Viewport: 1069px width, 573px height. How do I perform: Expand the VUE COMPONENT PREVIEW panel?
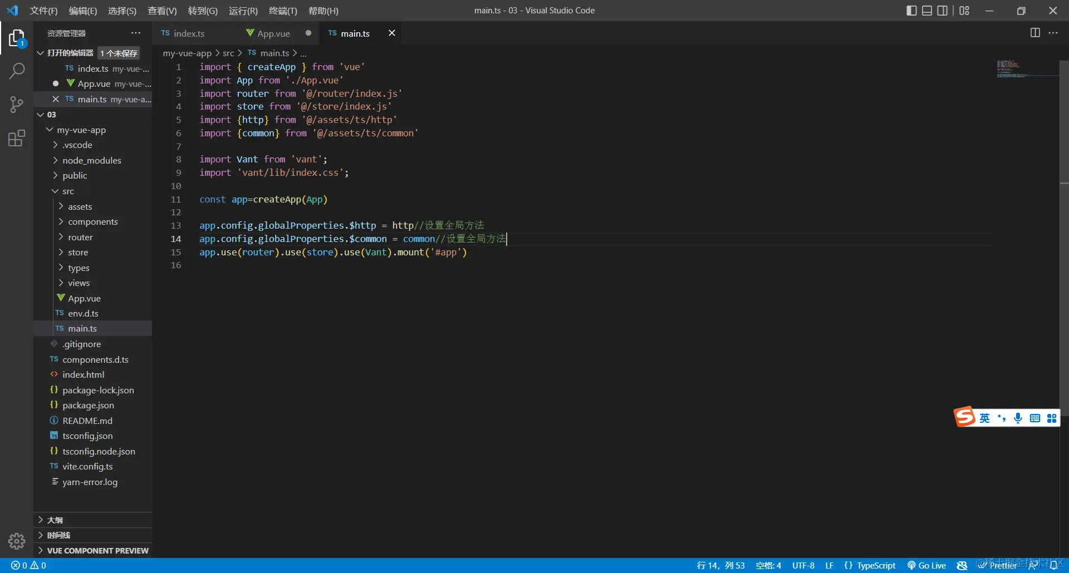click(x=92, y=551)
